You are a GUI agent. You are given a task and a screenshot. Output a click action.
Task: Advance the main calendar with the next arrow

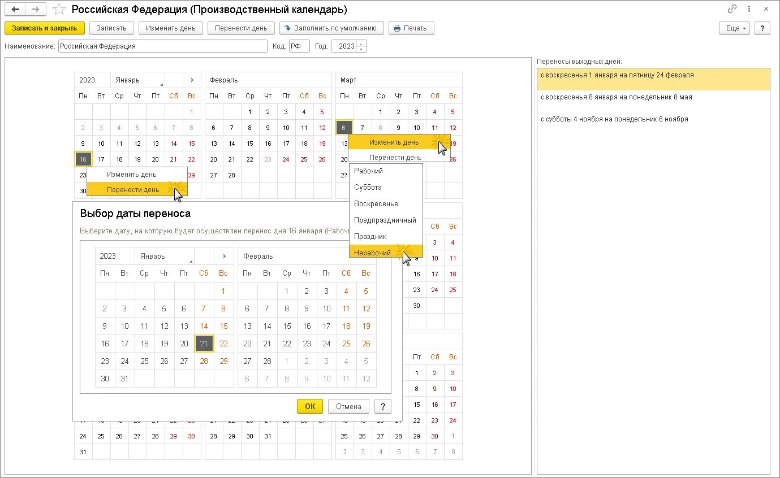192,80
